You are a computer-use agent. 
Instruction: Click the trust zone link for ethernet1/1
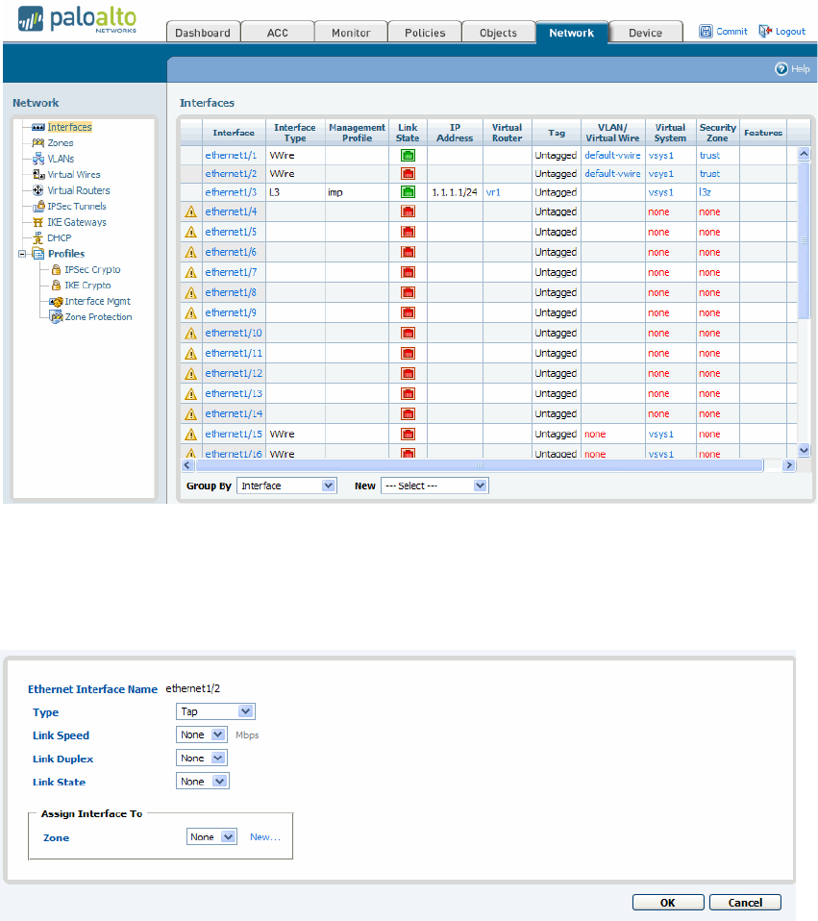709,155
